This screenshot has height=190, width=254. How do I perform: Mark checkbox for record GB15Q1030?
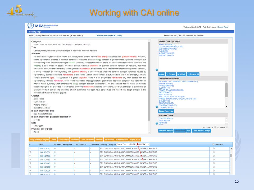tap(214, 148)
